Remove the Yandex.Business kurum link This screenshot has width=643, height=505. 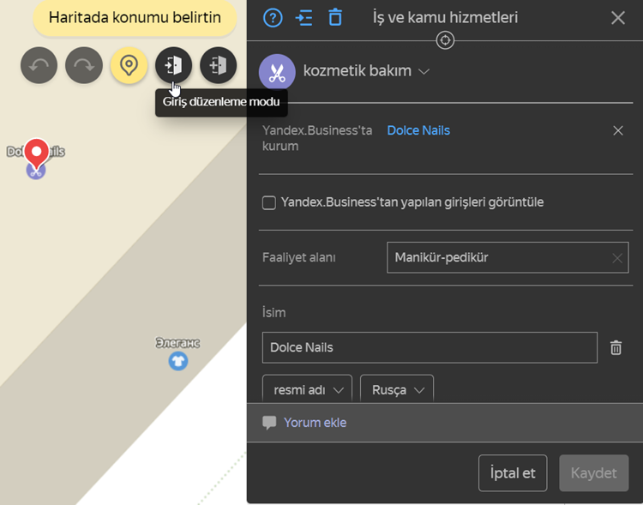(618, 130)
